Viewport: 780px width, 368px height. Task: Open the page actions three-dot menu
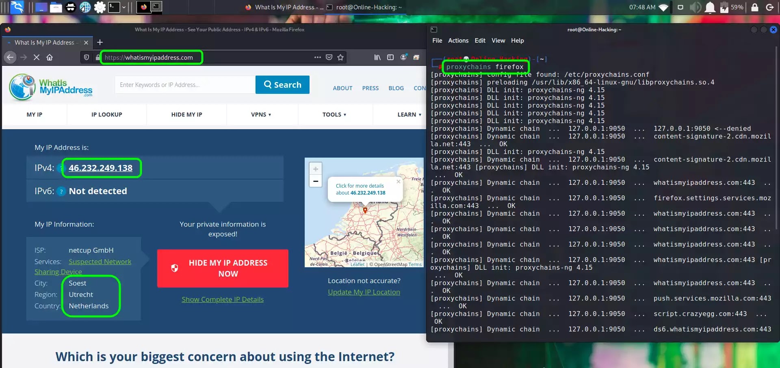coord(318,57)
